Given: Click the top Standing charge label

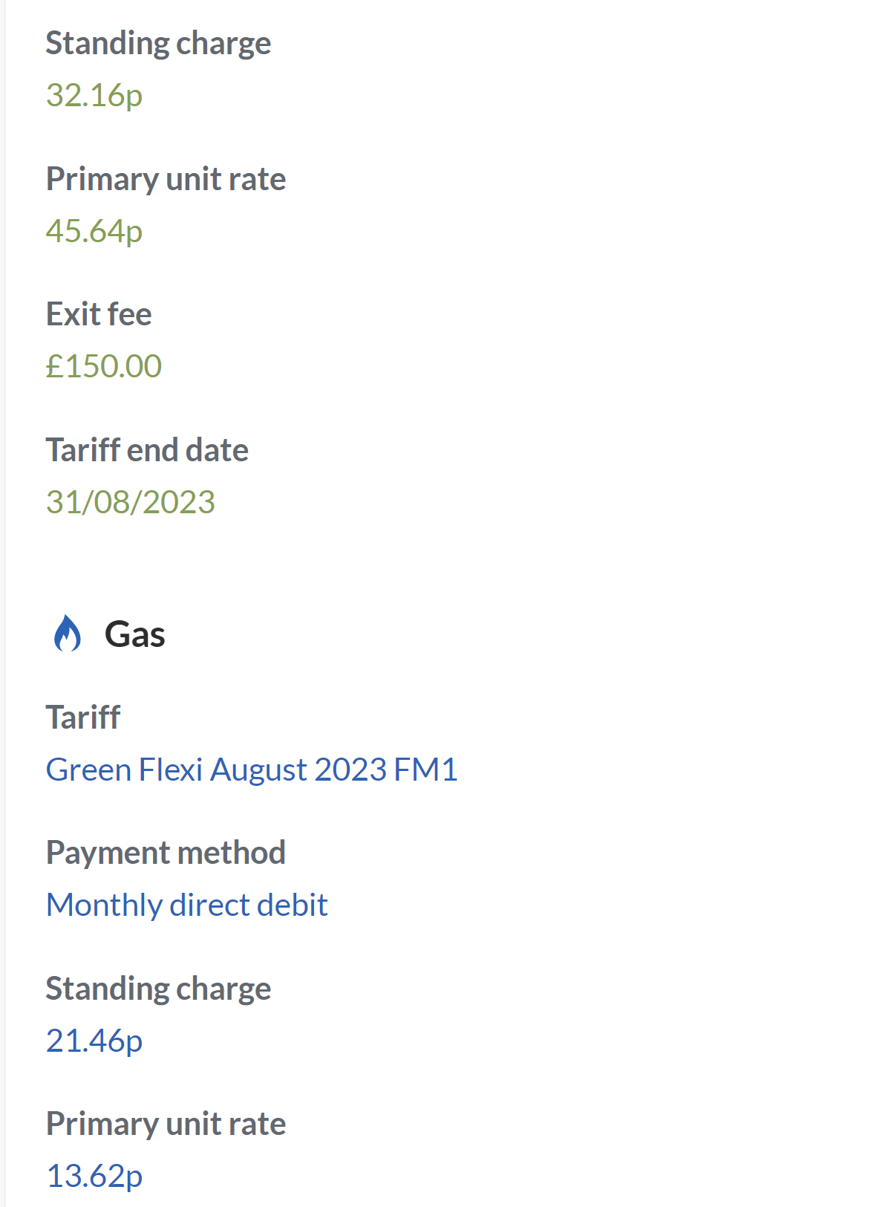Looking at the screenshot, I should pyautogui.click(x=158, y=43).
